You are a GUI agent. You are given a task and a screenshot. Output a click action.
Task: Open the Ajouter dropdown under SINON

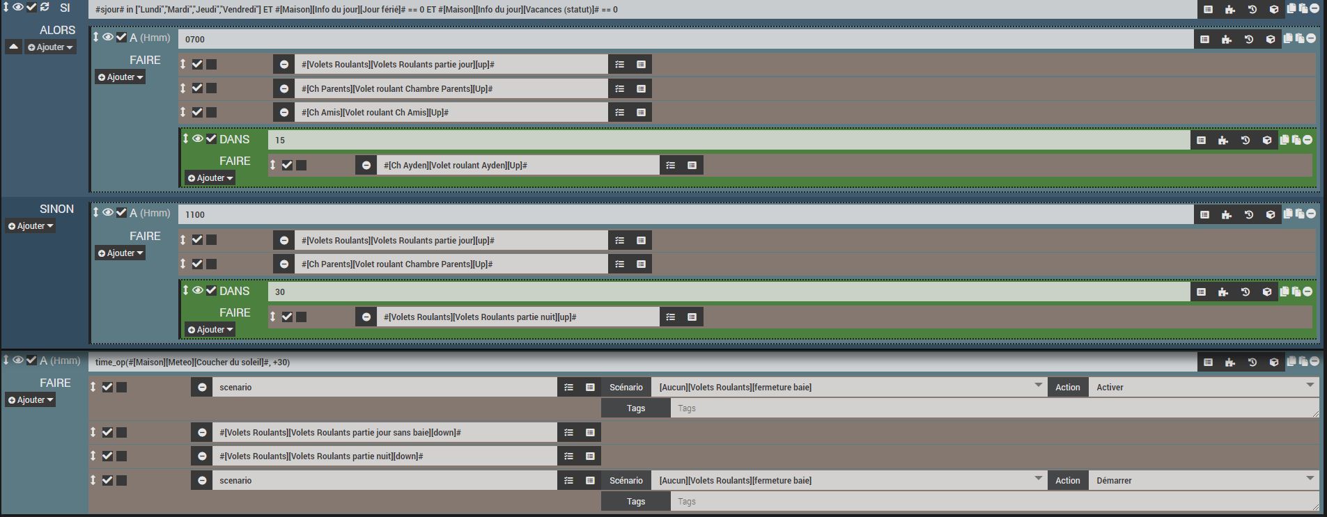(31, 226)
